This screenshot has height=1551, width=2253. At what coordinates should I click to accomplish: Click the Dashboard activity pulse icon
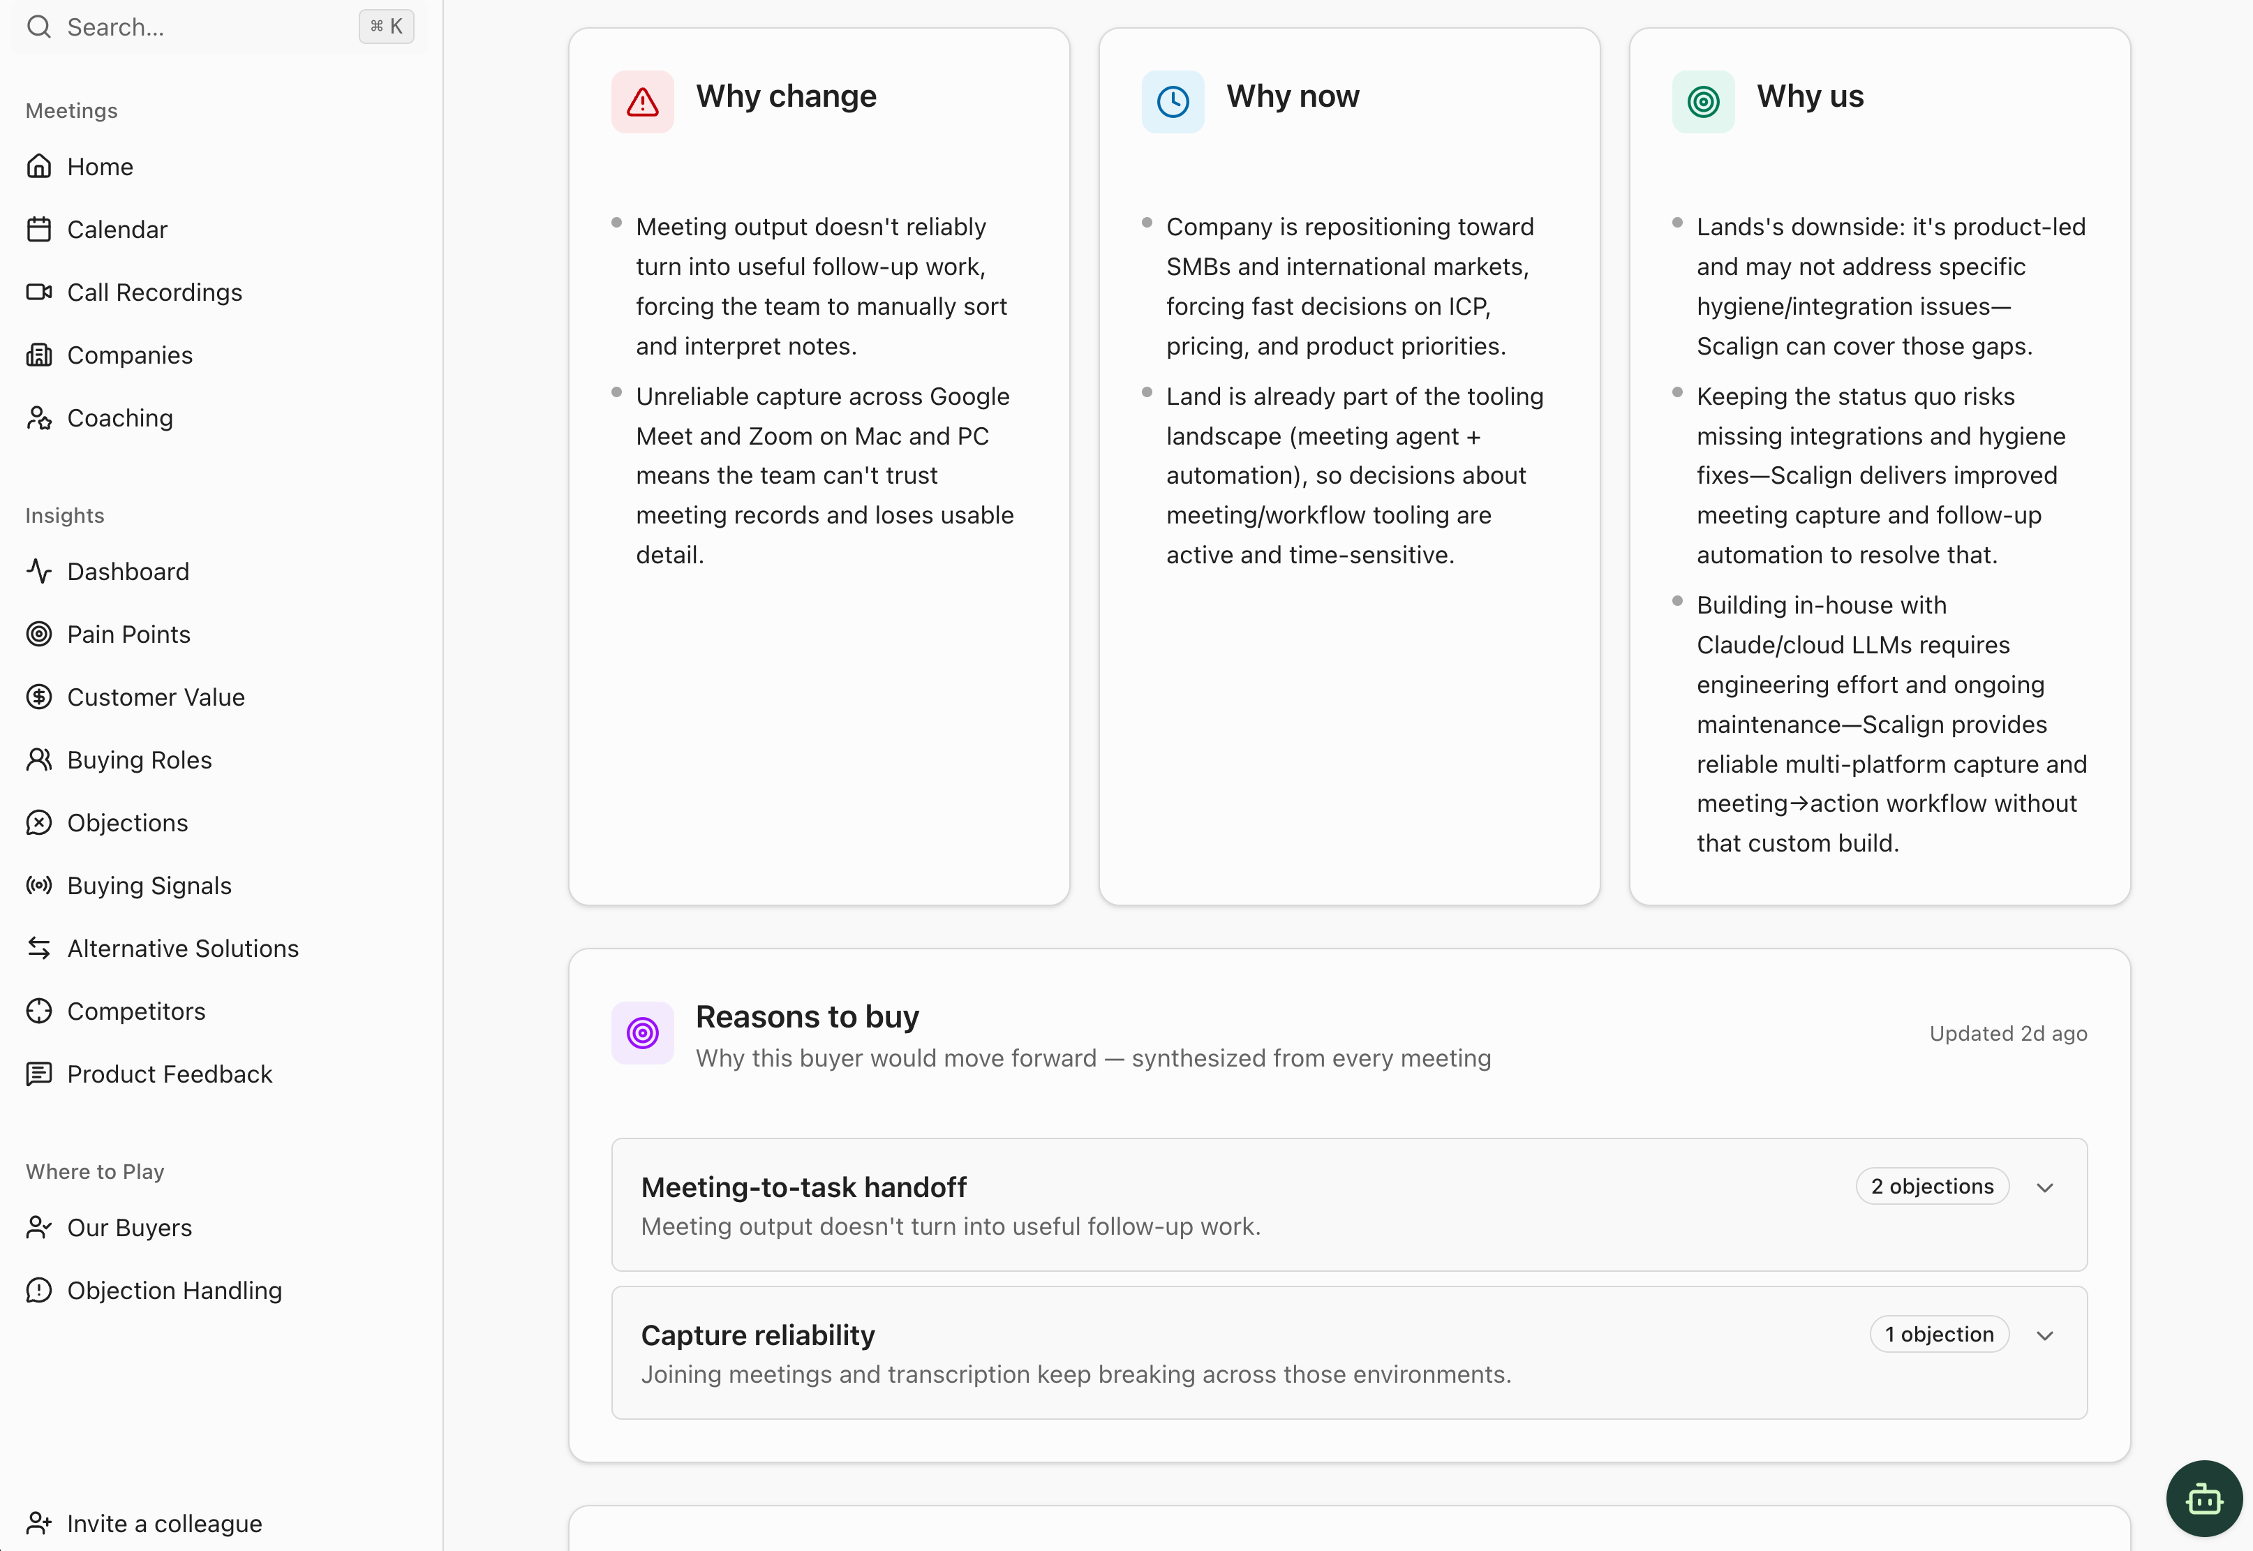(39, 572)
